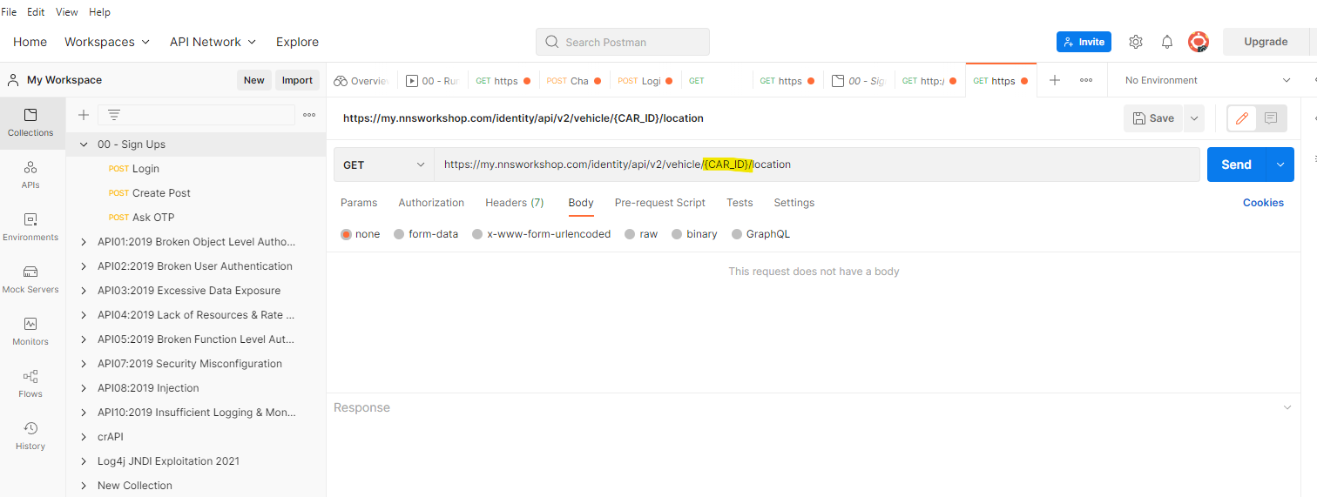1317x497 pixels.
Task: Open the Workspaces dropdown menu
Action: pyautogui.click(x=107, y=42)
